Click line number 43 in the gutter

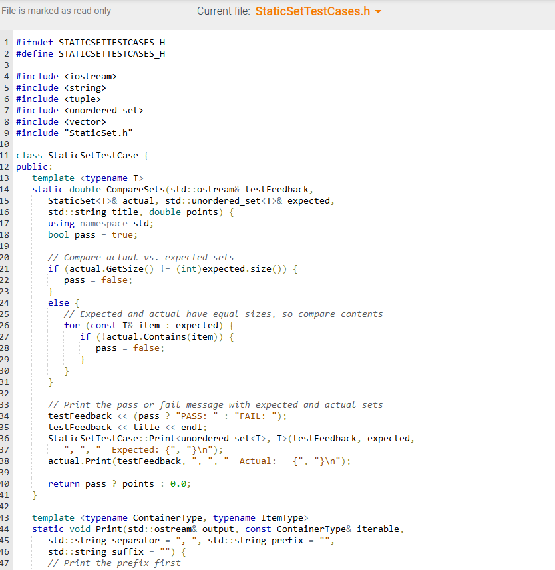coord(6,517)
